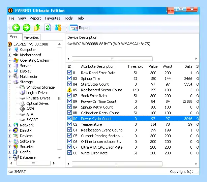Screen dimensions: 207x182
Task: Click the Logical Drives icon
Action: (22, 93)
